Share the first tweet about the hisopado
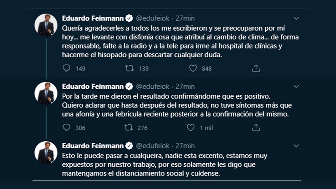 [x=256, y=68]
